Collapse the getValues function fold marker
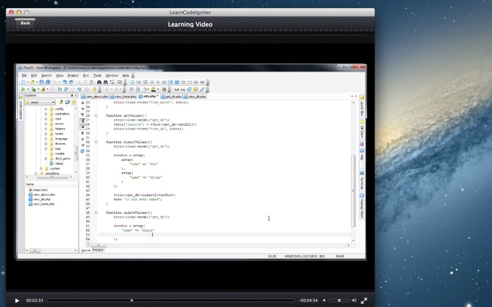492x307 pixels. click(97, 115)
